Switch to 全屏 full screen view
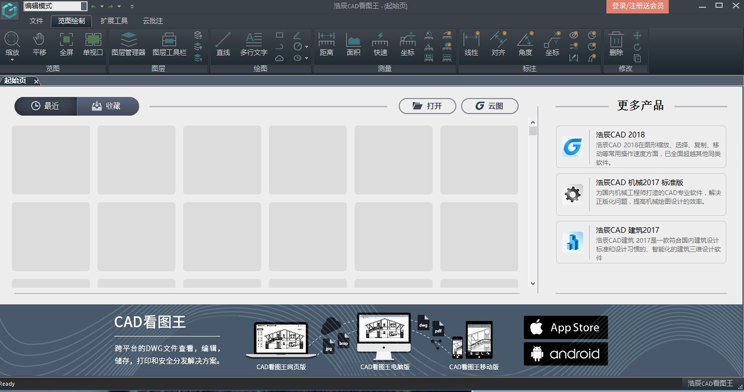This screenshot has height=392, width=744. (x=66, y=44)
